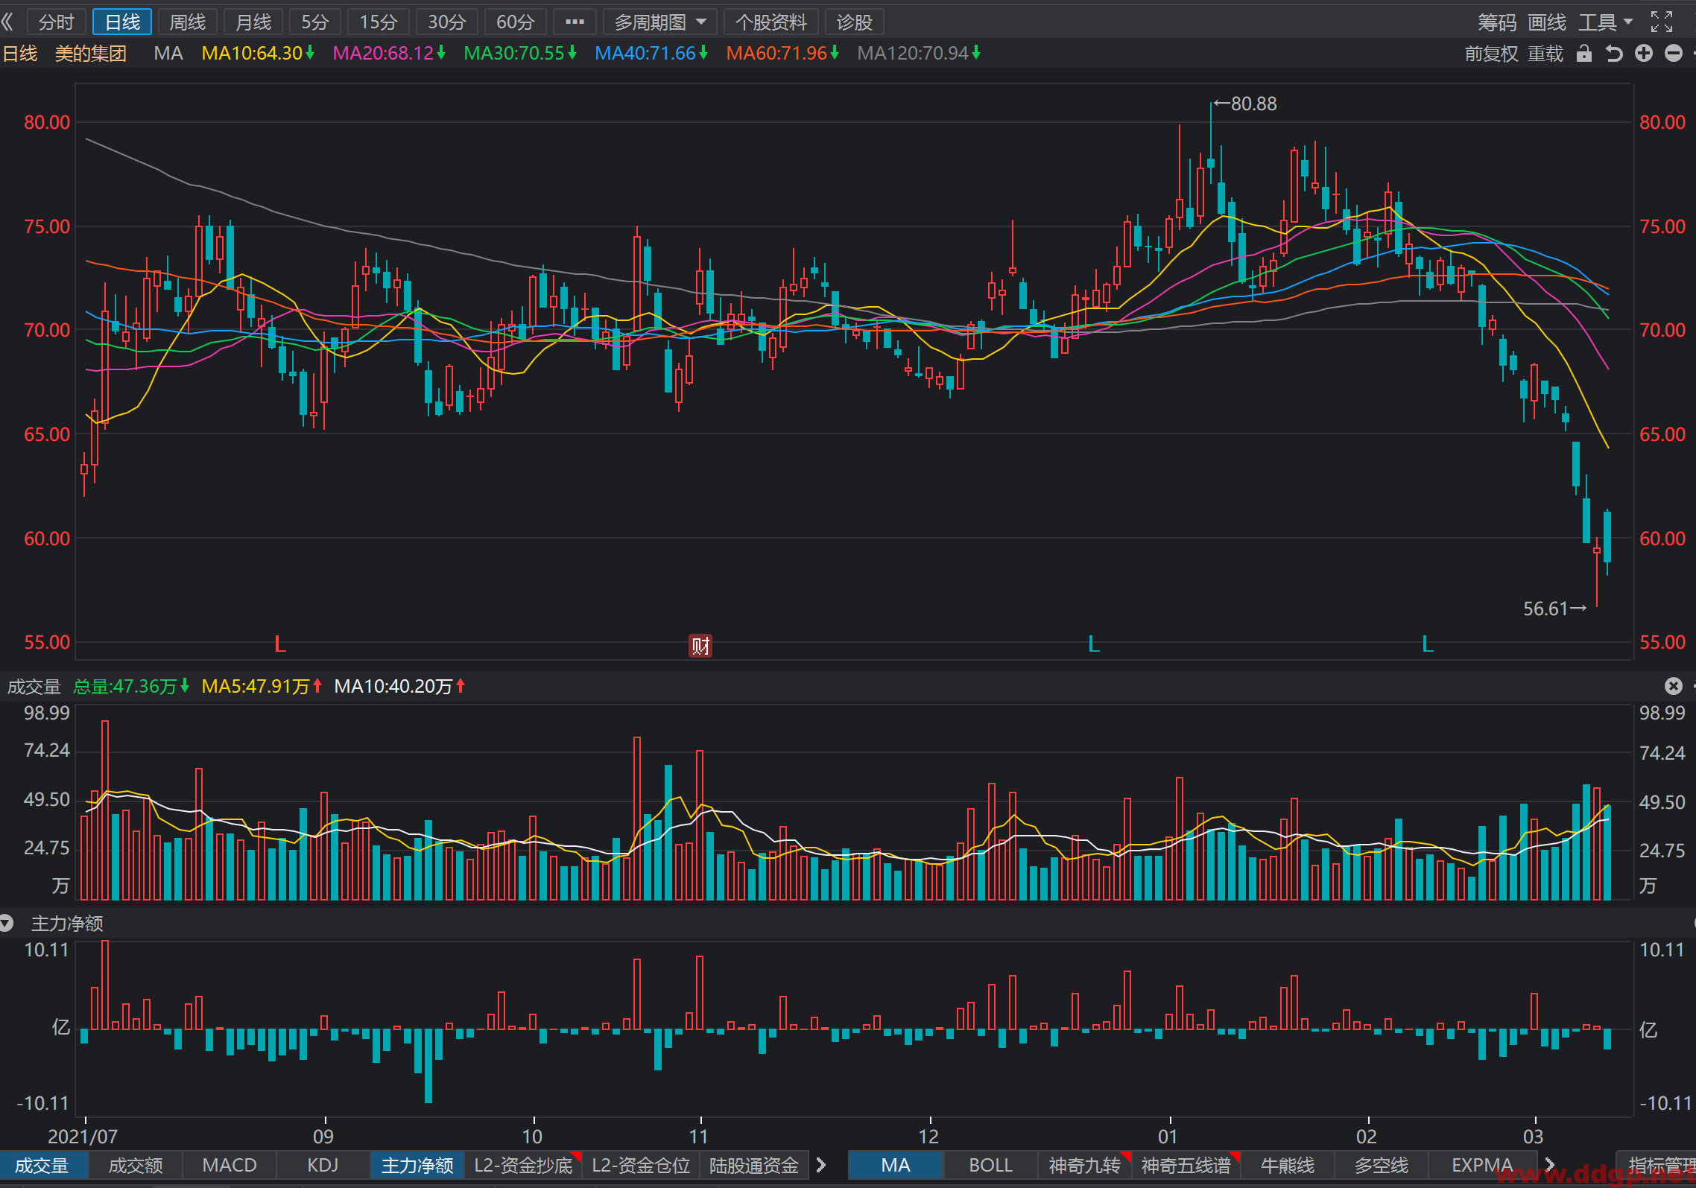Select the 神奇五线谱 indicator tab
This screenshot has height=1188, width=1696.
(1186, 1166)
